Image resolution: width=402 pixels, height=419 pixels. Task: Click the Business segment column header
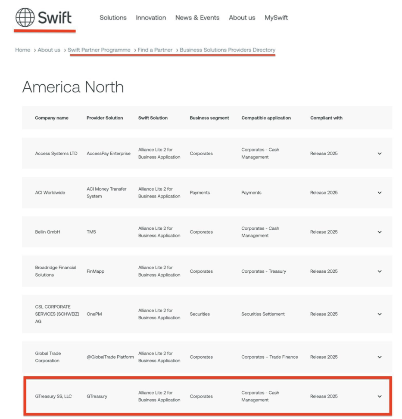[209, 118]
